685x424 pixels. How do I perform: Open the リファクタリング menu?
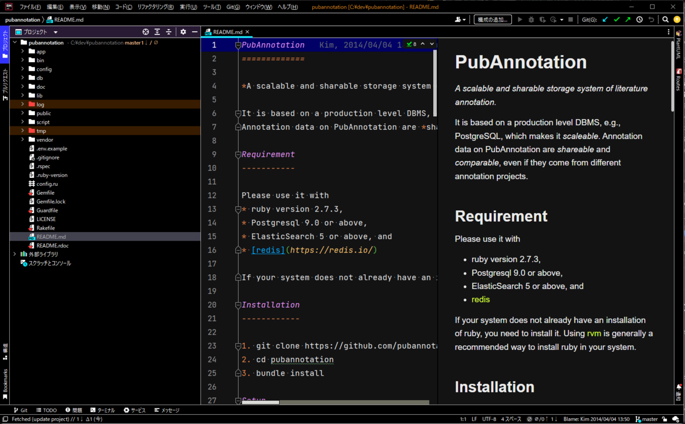click(x=155, y=7)
